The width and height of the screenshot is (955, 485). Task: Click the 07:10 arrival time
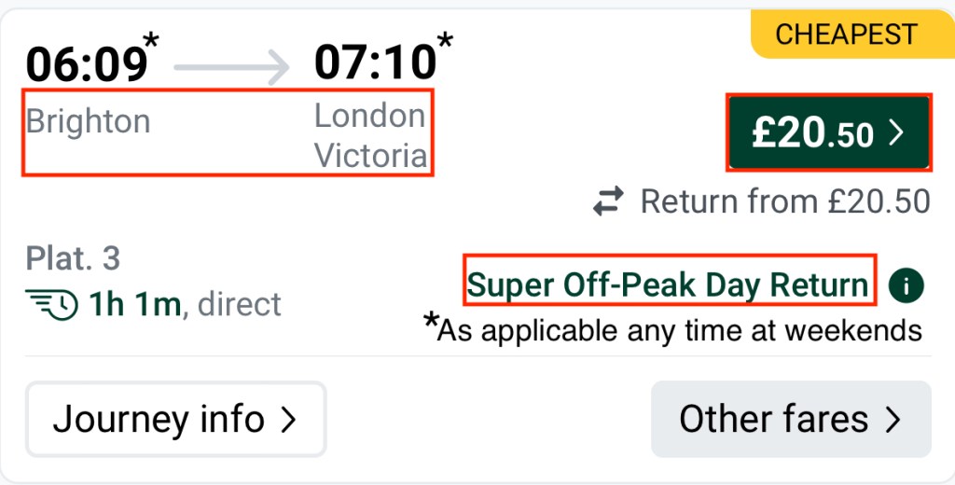(375, 62)
